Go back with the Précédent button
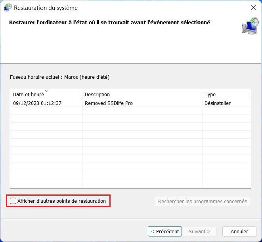Viewport: 262px width, 242px height. 165,231
